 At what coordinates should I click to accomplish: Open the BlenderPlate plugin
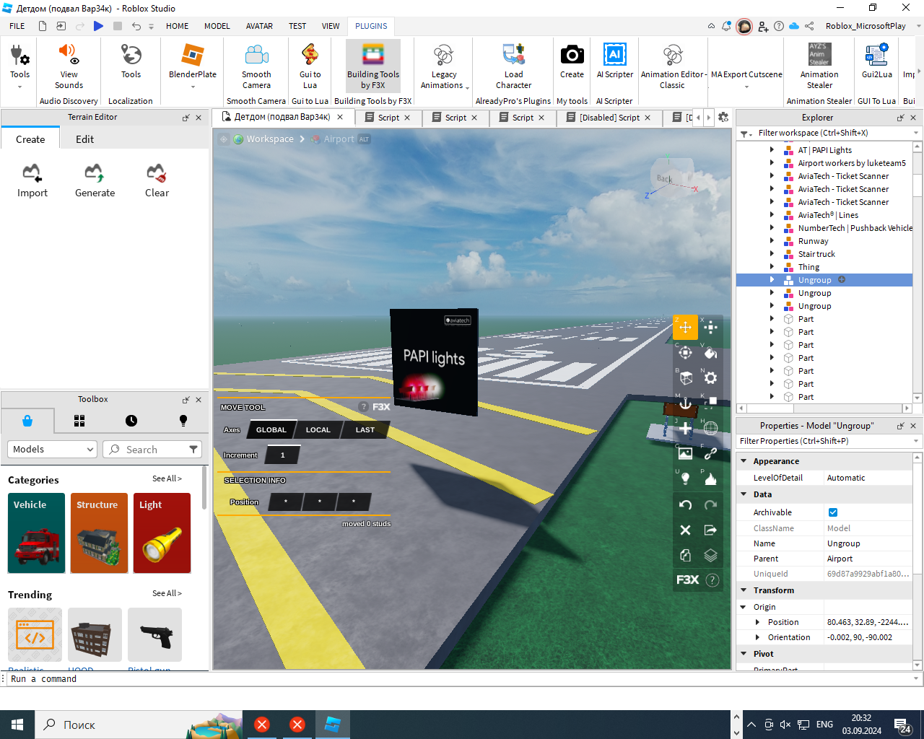193,66
